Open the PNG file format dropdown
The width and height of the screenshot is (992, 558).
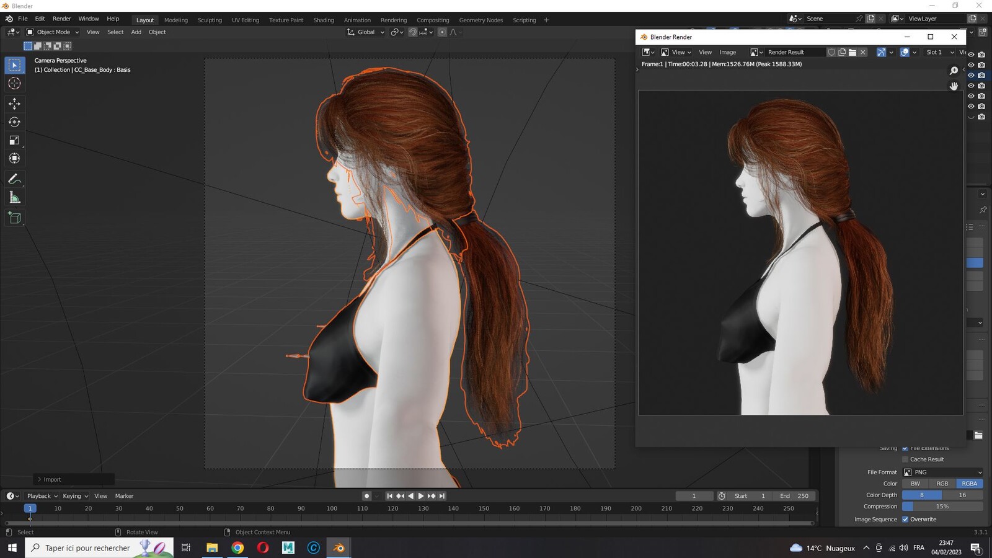pos(942,472)
